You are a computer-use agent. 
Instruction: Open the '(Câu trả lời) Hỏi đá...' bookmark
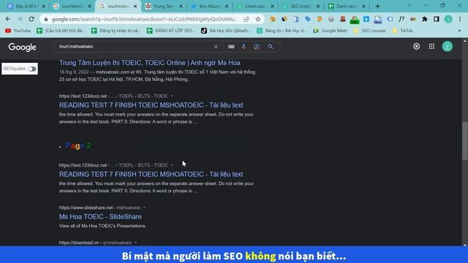[61, 31]
